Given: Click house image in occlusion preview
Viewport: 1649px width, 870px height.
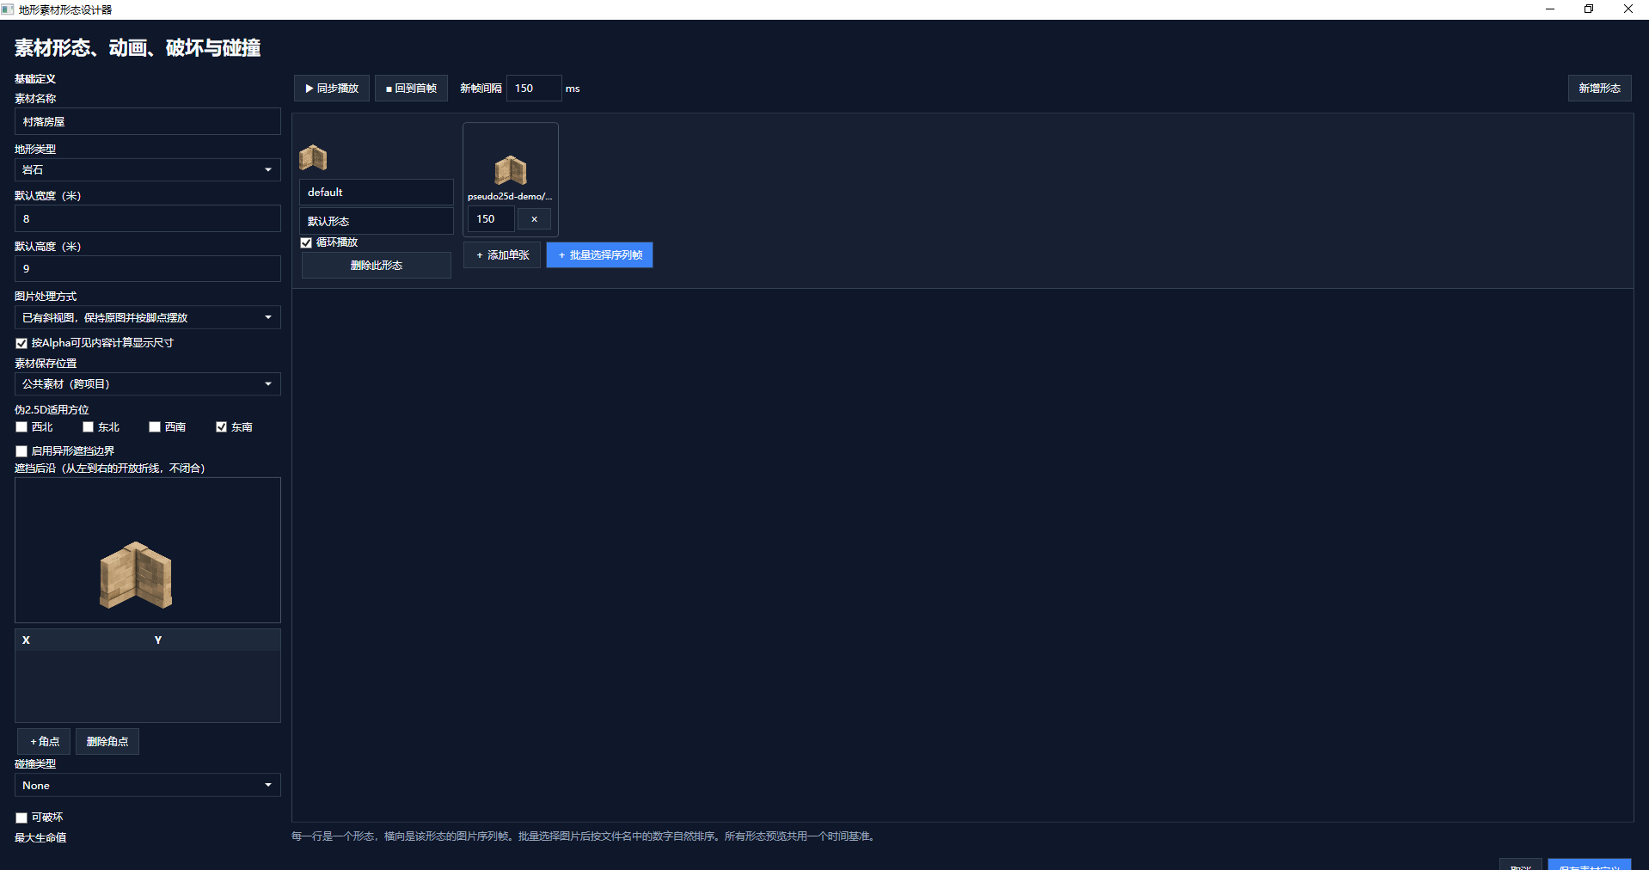Looking at the screenshot, I should click(x=136, y=575).
